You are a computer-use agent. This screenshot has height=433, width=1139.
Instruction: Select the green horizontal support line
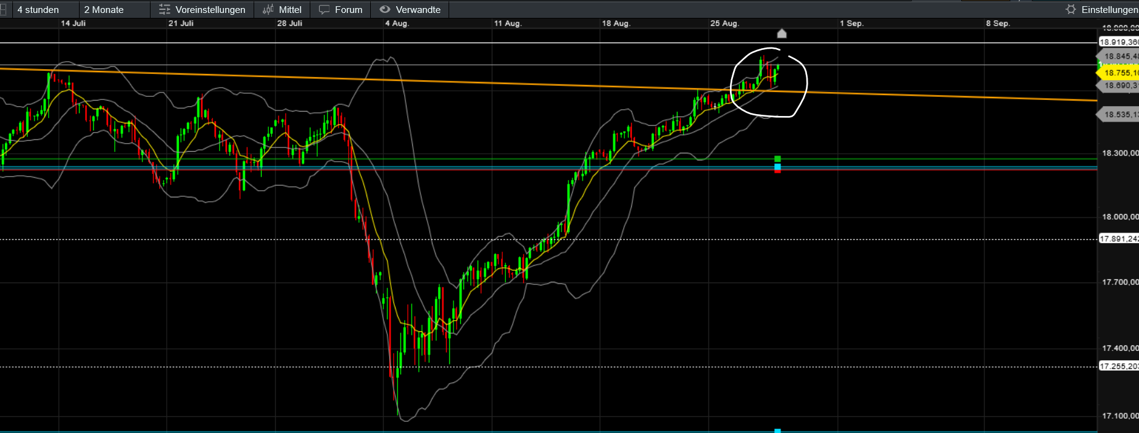[x=549, y=159]
